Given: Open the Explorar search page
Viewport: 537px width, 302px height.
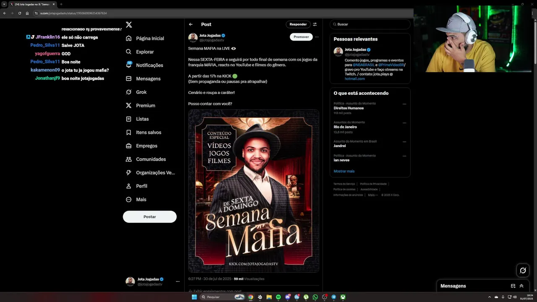Looking at the screenshot, I should pyautogui.click(x=140, y=52).
